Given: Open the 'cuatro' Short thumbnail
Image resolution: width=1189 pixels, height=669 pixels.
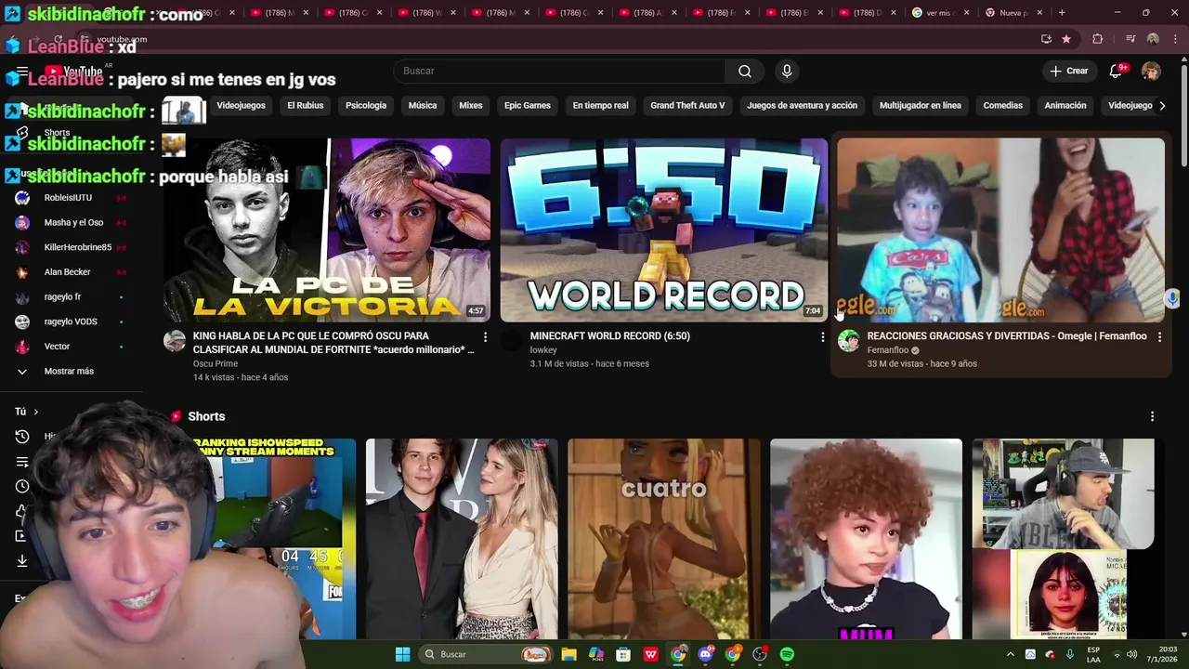Looking at the screenshot, I should [x=664, y=539].
